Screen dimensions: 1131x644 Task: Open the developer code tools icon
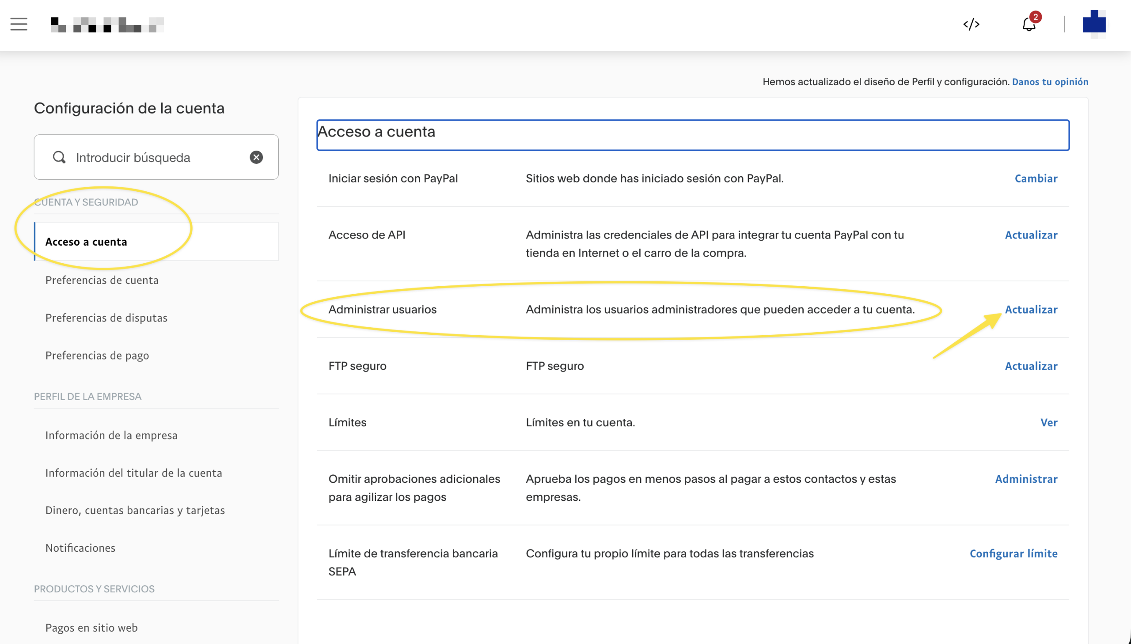tap(972, 24)
